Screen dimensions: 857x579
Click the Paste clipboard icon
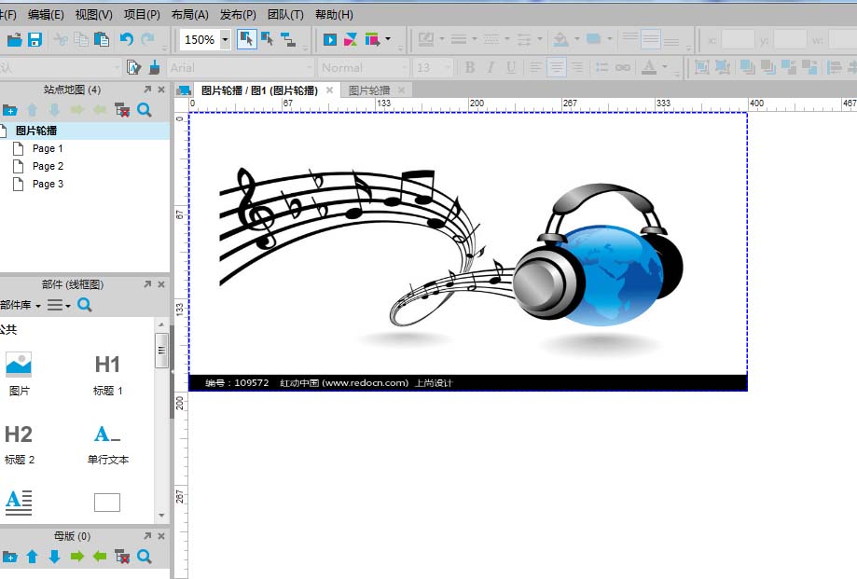pos(102,39)
